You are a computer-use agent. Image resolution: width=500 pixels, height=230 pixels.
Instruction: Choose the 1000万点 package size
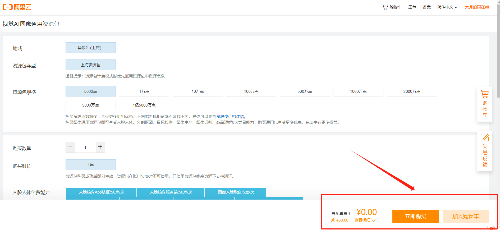coord(358,91)
